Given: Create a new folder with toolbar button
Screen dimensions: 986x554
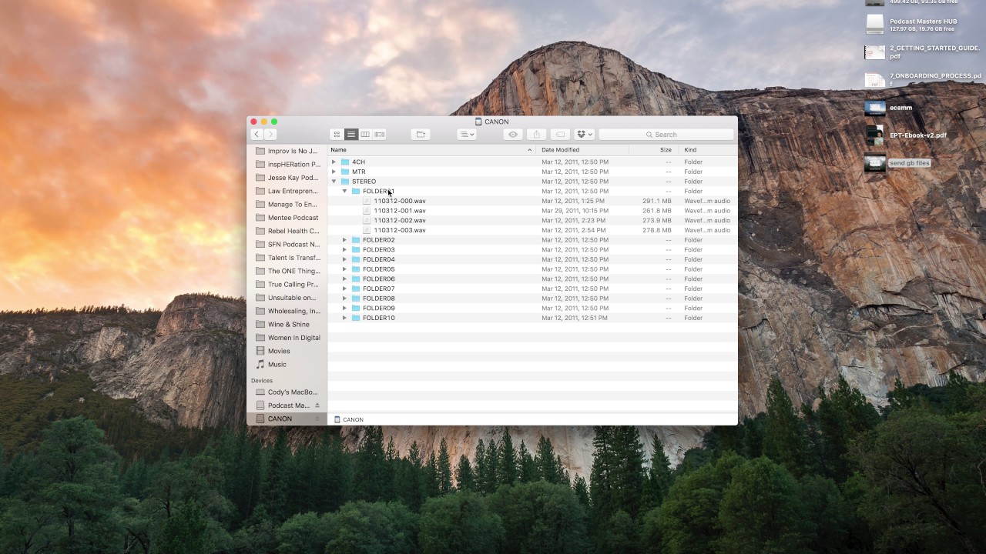Looking at the screenshot, I should (x=421, y=135).
